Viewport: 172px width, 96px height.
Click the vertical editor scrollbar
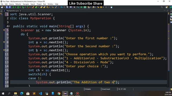pyautogui.click(x=169, y=47)
